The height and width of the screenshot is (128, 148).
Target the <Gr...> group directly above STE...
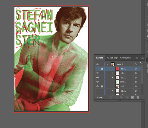tap(136, 78)
